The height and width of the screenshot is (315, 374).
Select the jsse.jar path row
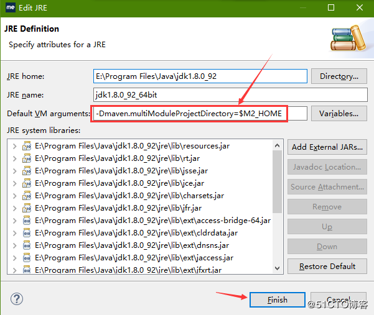pos(121,171)
